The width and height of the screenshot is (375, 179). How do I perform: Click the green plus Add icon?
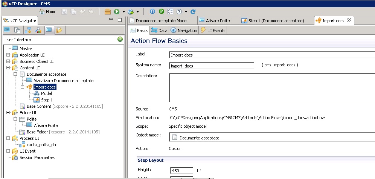[120, 39]
